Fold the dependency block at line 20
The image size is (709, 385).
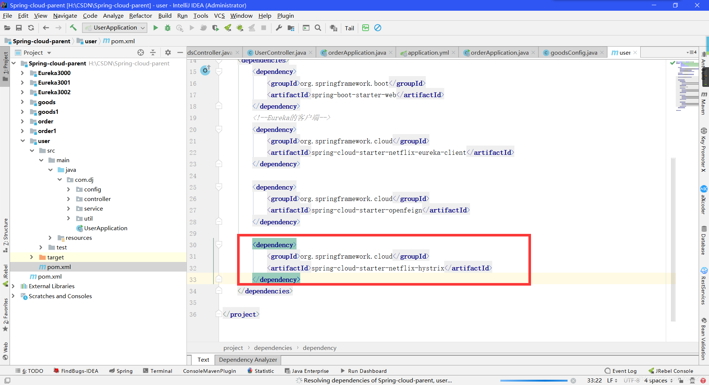[219, 129]
